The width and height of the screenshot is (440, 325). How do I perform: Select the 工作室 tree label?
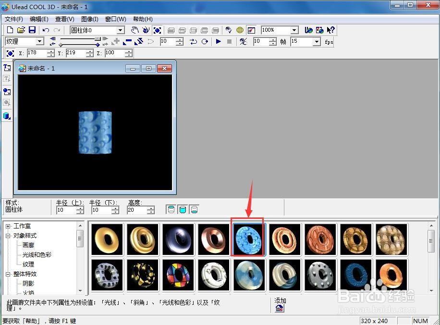coord(22,226)
